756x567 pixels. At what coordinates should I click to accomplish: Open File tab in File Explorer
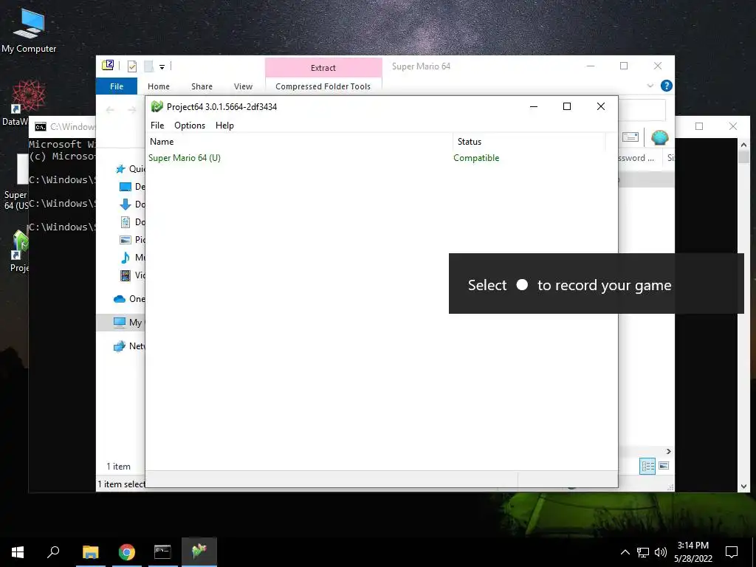pos(117,86)
